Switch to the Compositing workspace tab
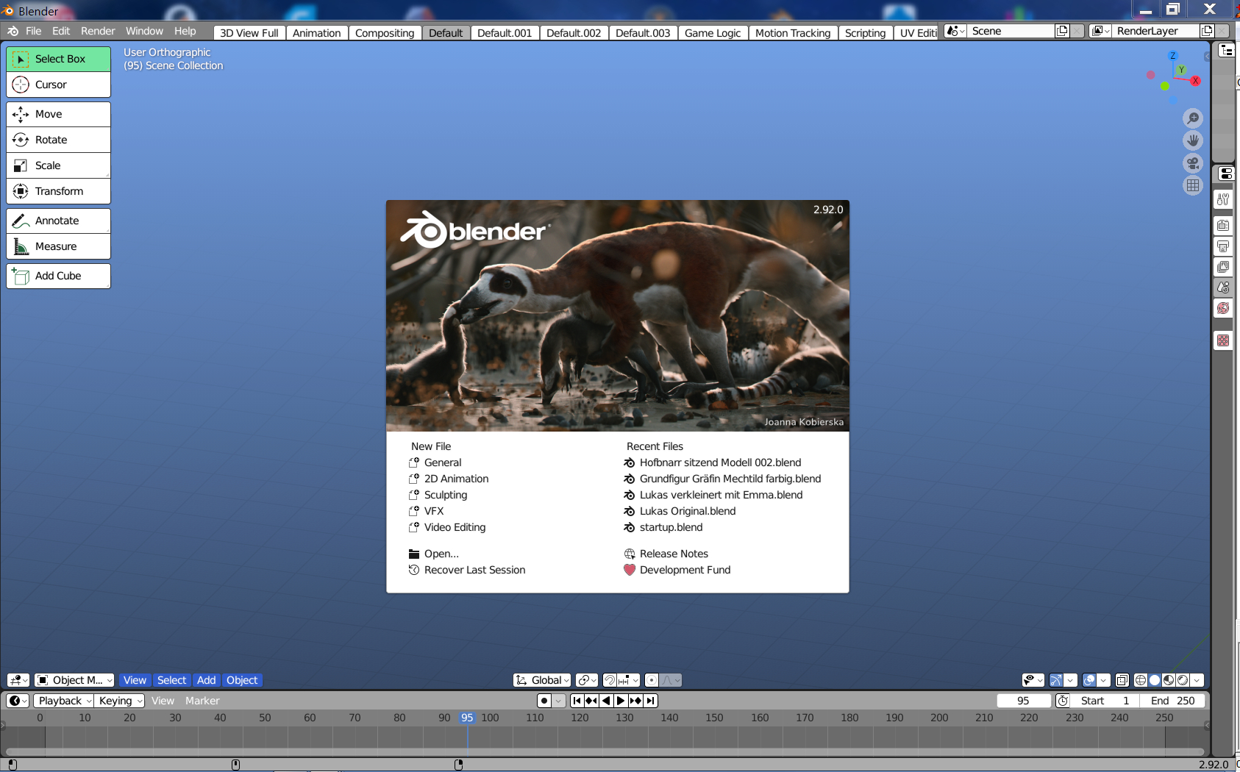 tap(384, 33)
